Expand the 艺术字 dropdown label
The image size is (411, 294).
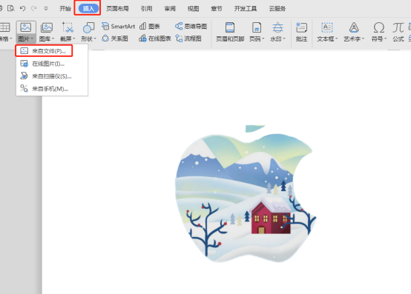[354, 39]
